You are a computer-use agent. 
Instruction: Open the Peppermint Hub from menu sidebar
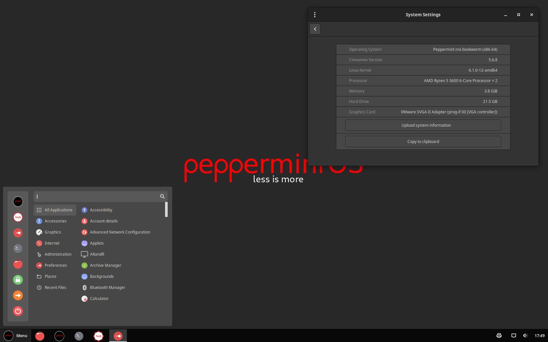(18, 217)
